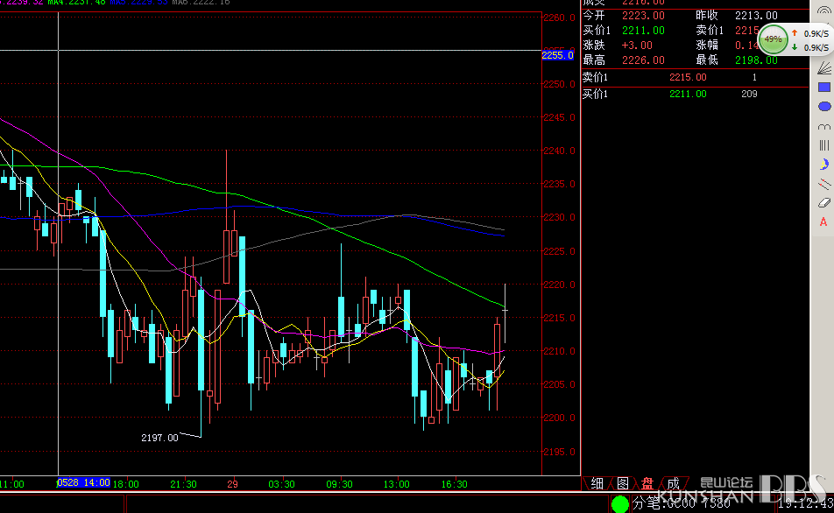Click the 2210.0 price axis label

click(x=559, y=351)
